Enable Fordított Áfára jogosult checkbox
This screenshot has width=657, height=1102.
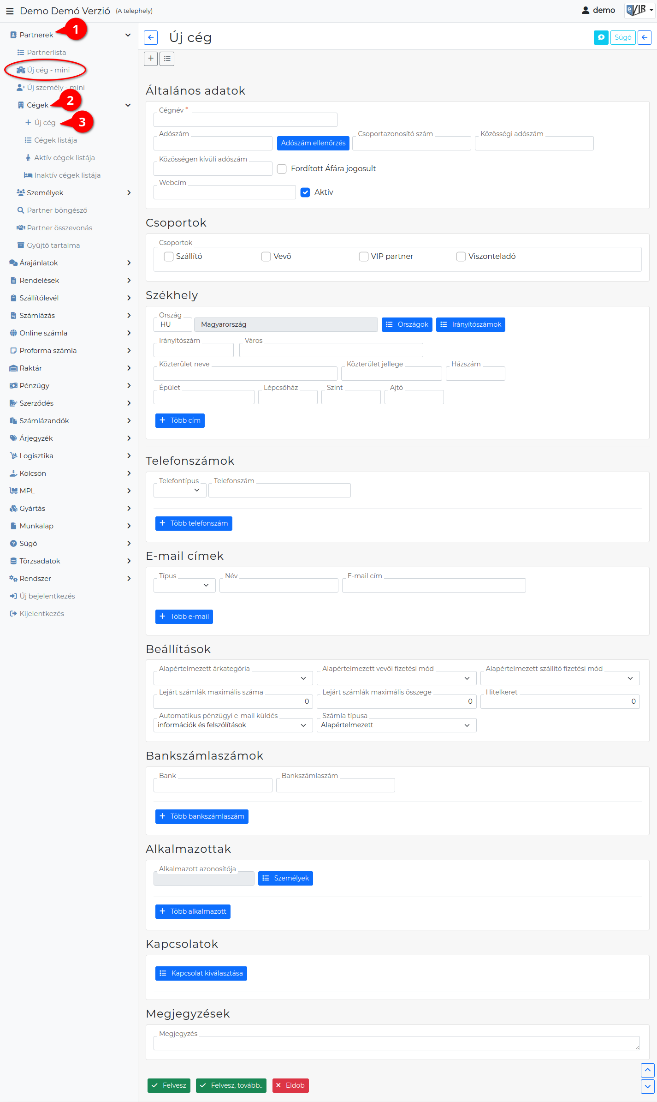(282, 169)
